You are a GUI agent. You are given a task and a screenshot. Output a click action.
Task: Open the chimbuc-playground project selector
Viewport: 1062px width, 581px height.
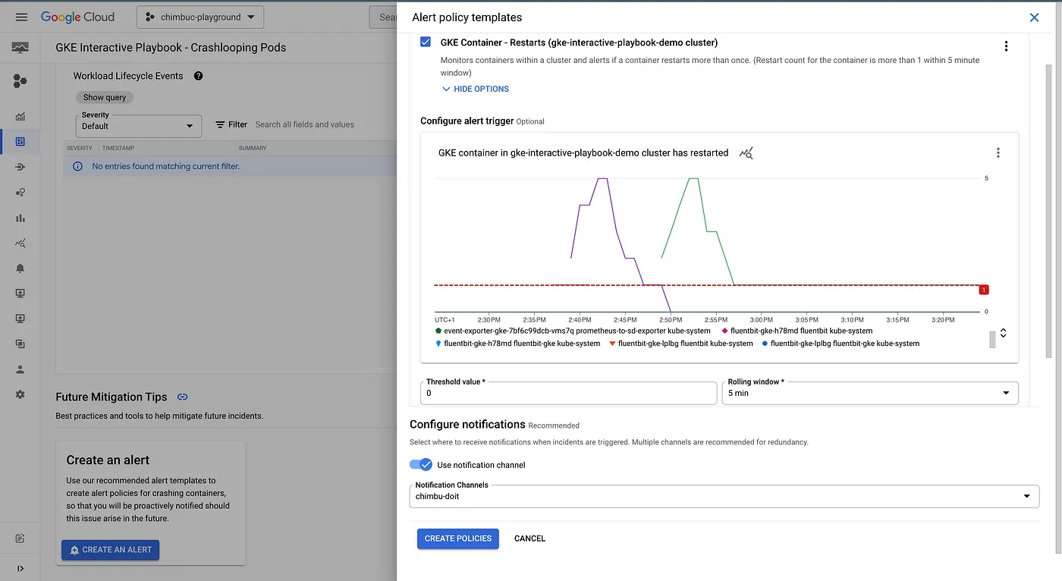200,17
